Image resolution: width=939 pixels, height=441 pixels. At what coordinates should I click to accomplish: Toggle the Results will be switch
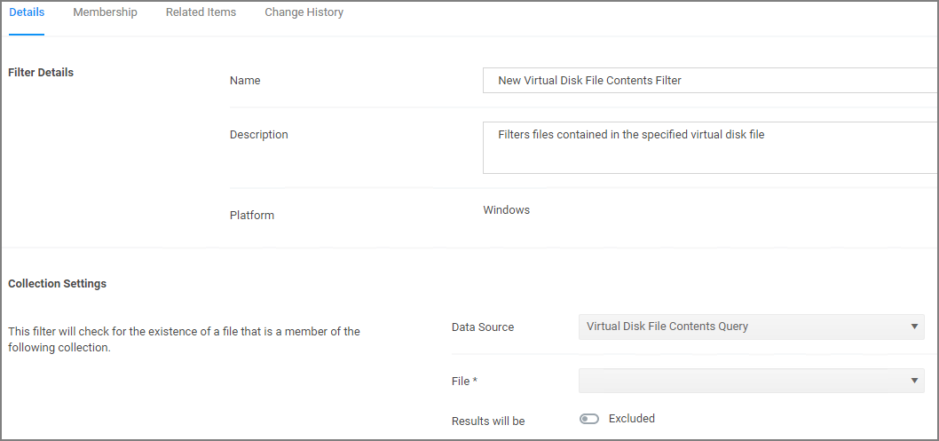[x=588, y=419]
